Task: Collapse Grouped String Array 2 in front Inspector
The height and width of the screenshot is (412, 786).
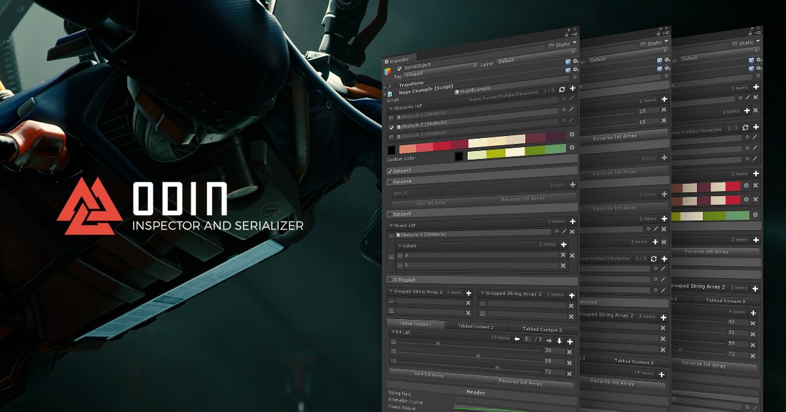Action: click(482, 294)
